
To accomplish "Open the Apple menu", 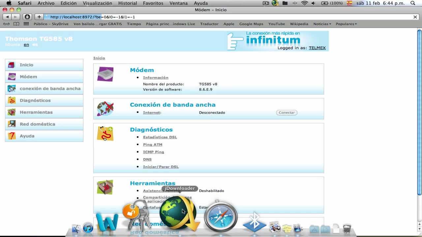I will 9,3.
